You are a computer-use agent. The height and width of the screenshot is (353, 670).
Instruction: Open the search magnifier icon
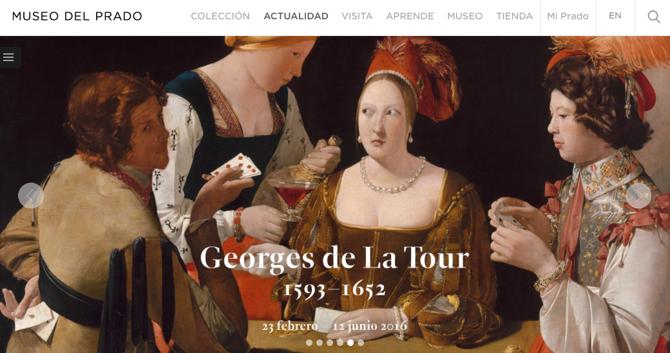pos(653,17)
